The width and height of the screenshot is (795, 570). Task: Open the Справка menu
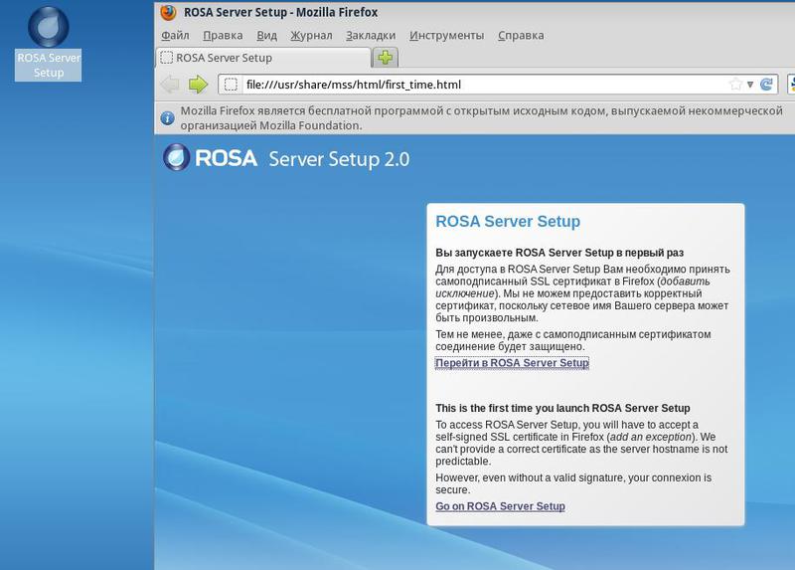pyautogui.click(x=521, y=35)
